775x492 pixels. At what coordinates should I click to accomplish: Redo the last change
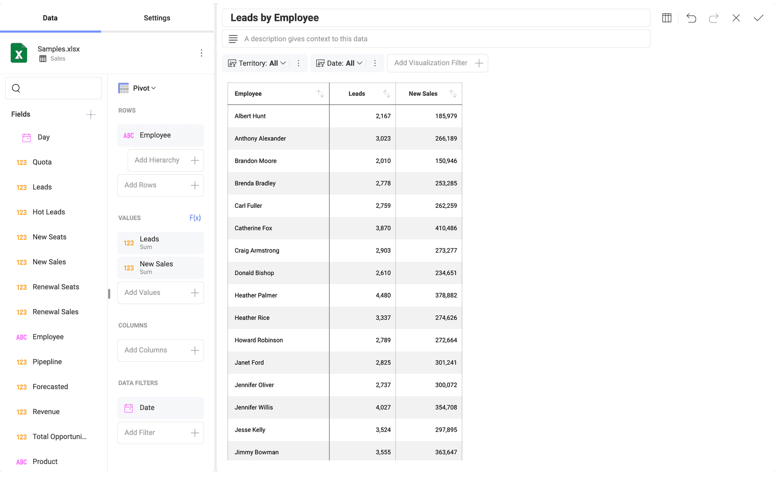713,18
